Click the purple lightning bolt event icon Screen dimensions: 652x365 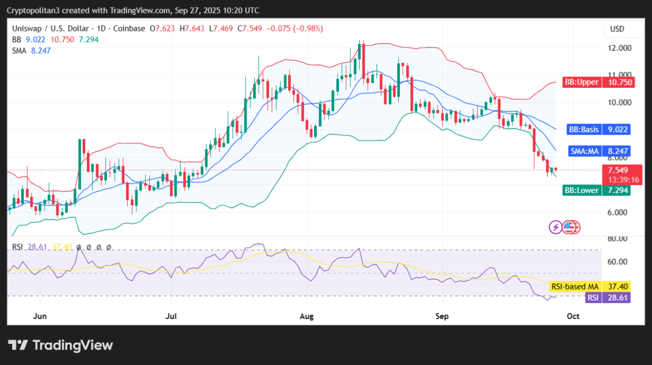click(555, 227)
